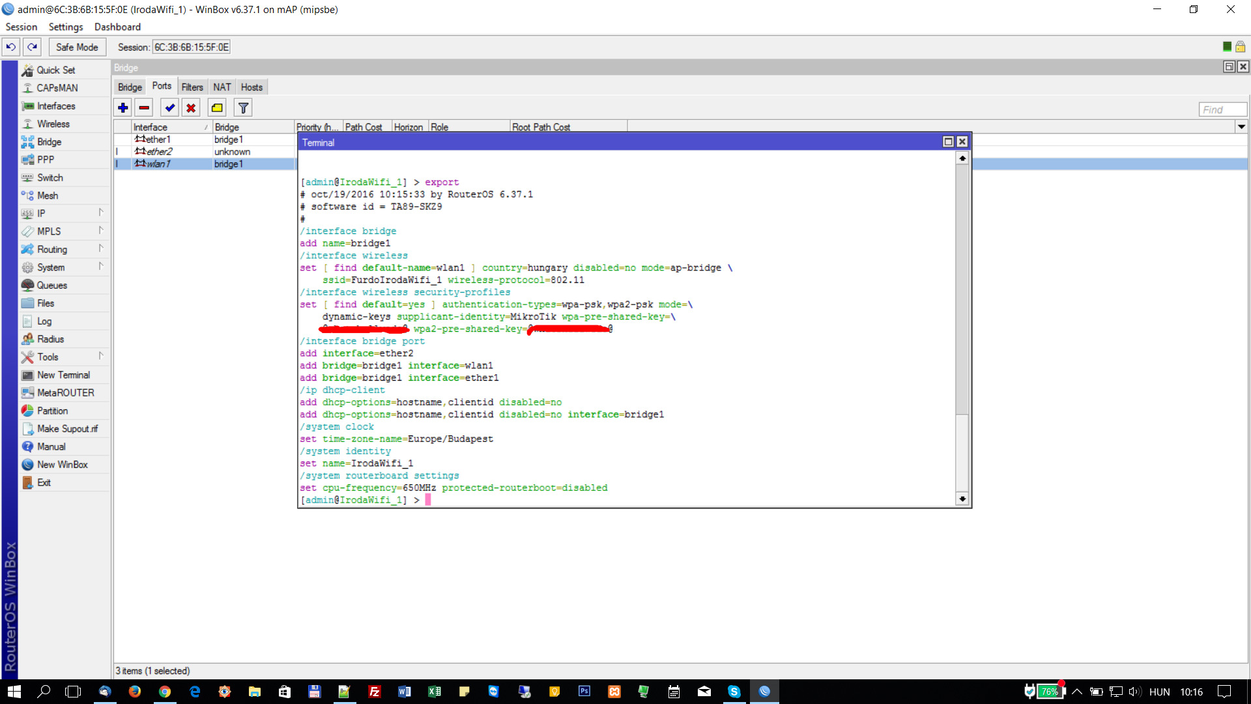Select the ether1 port row
This screenshot has width=1251, height=704.
coord(205,139)
